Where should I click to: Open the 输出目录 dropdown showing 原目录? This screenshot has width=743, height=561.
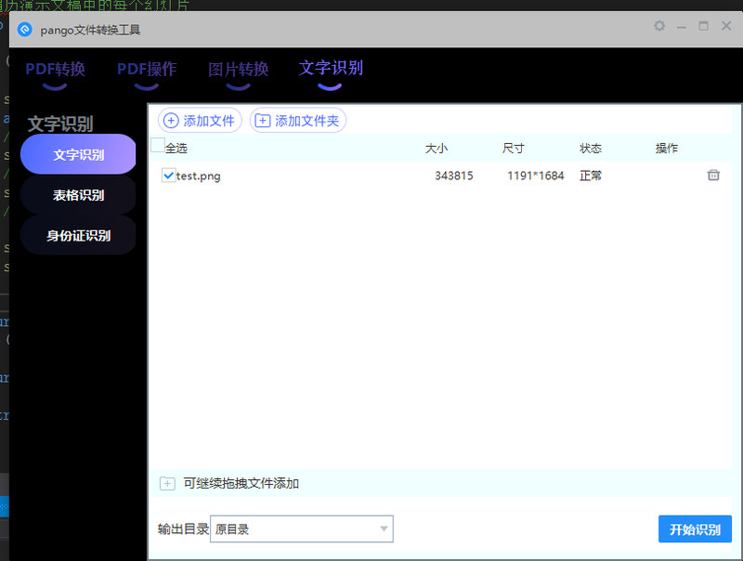tap(301, 528)
